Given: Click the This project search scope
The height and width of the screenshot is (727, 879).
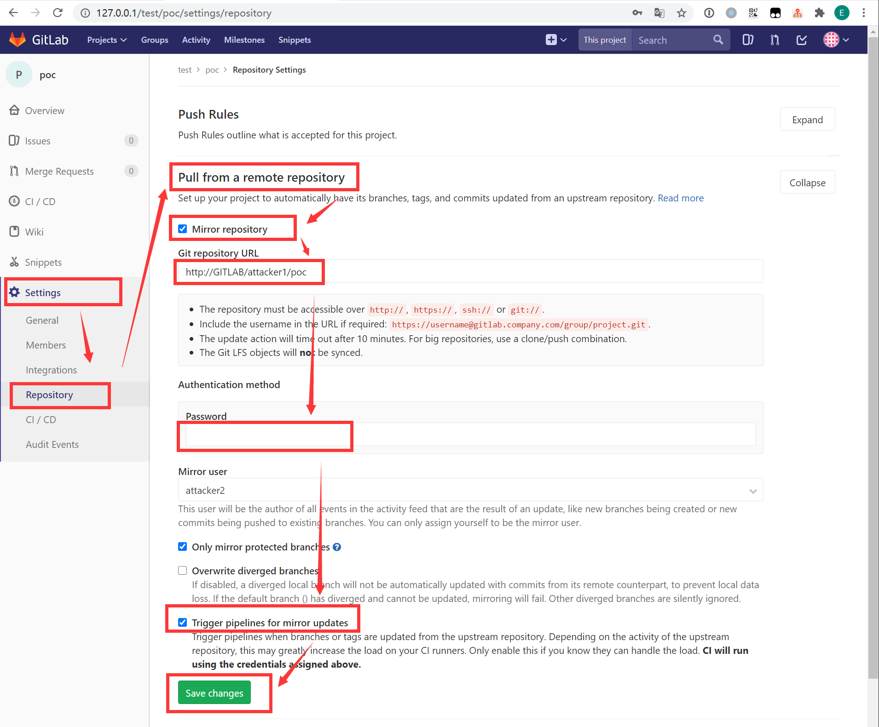Looking at the screenshot, I should coord(605,40).
